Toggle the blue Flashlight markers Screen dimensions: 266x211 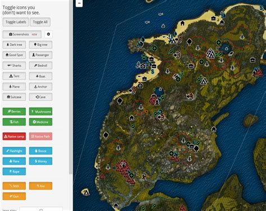(x=14, y=151)
